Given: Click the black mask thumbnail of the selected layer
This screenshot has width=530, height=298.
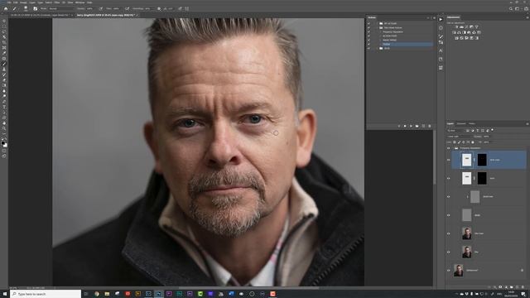Looking at the screenshot, I should coord(482,160).
